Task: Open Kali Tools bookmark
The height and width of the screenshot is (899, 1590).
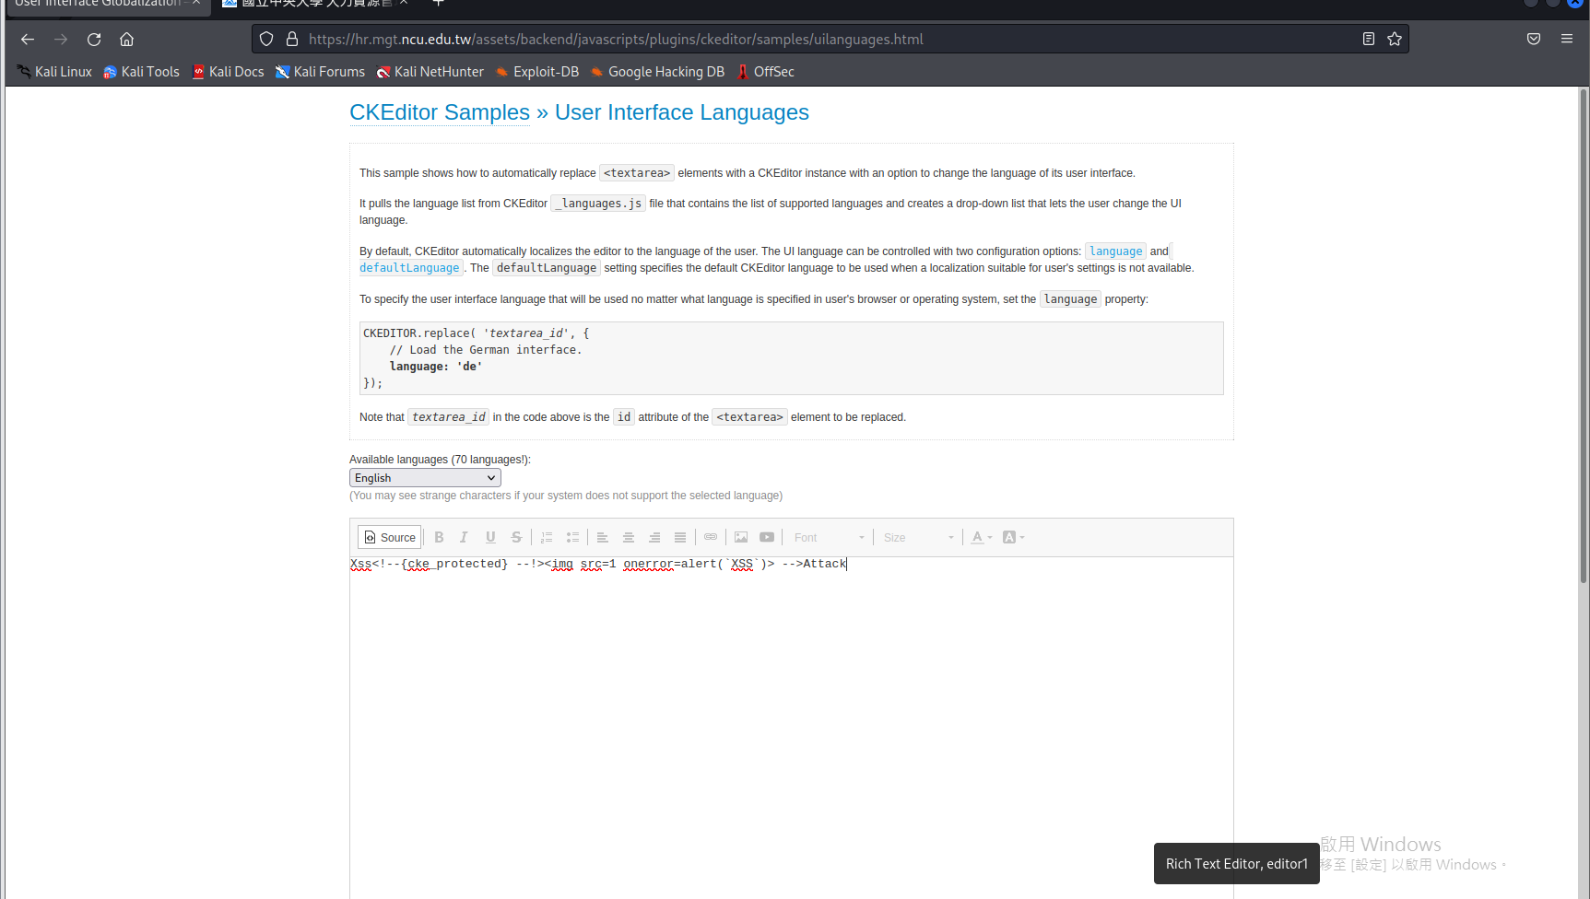Action: [141, 72]
